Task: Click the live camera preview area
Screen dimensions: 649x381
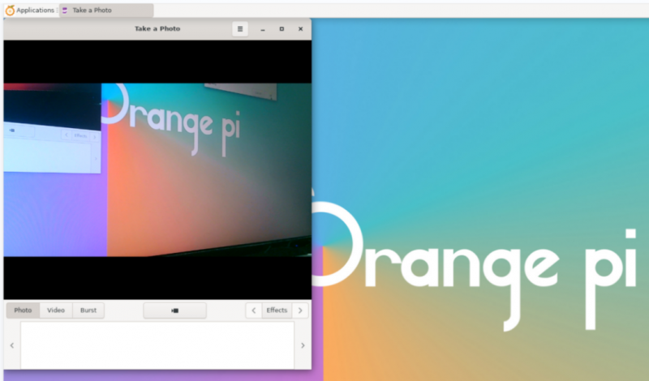Action: [157, 170]
